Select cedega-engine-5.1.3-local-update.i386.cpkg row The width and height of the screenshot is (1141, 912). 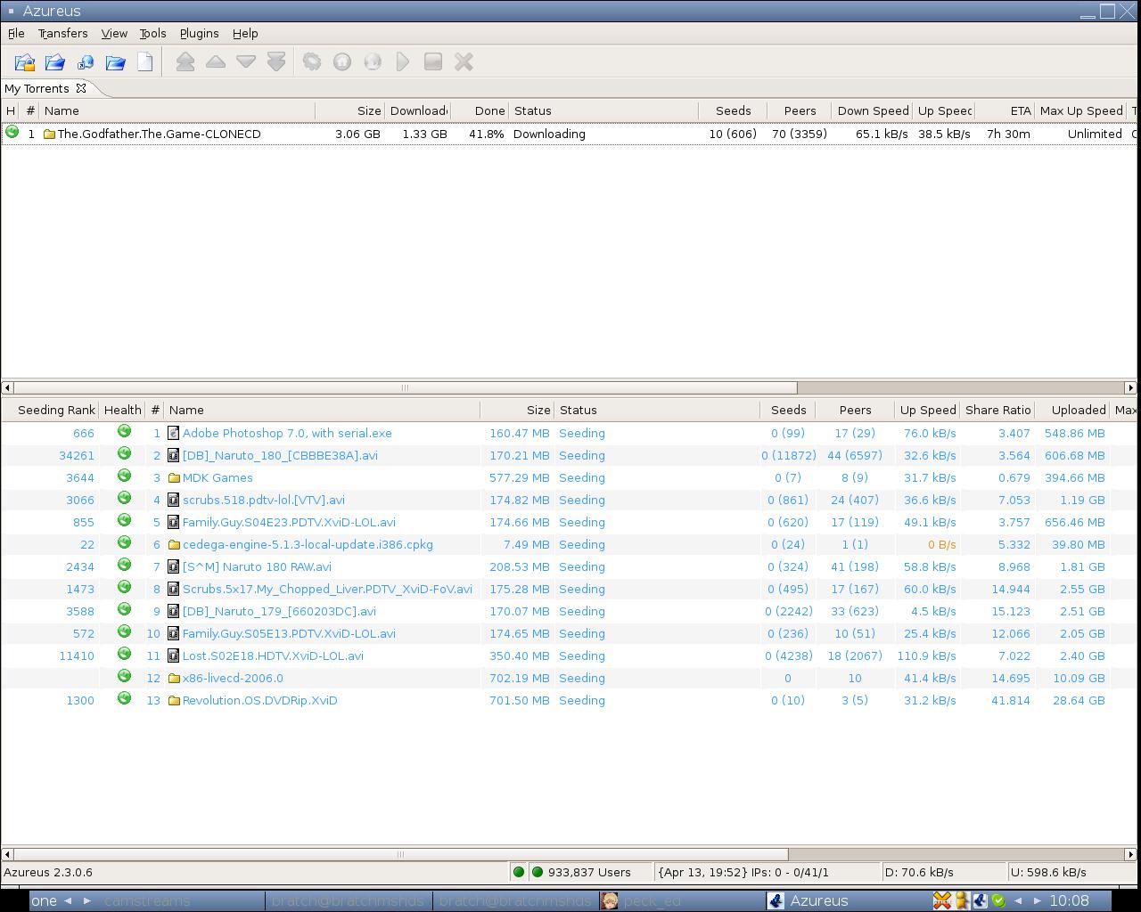[569, 544]
